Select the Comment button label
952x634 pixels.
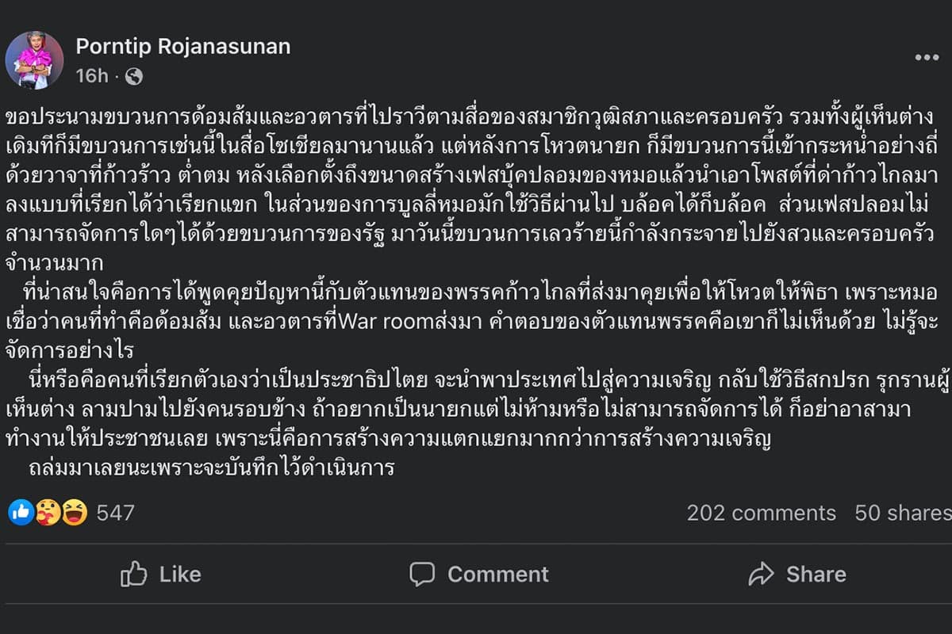point(498,574)
